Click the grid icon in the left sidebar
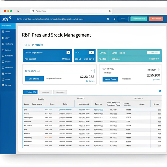Image resolution: width=167 pixels, height=167 pixels. [x=3, y=73]
